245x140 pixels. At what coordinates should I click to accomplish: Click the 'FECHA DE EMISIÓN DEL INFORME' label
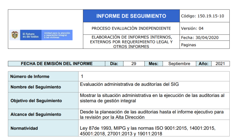[x=57, y=63]
